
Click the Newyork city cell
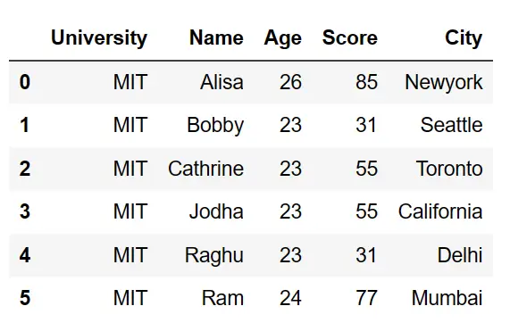[443, 82]
